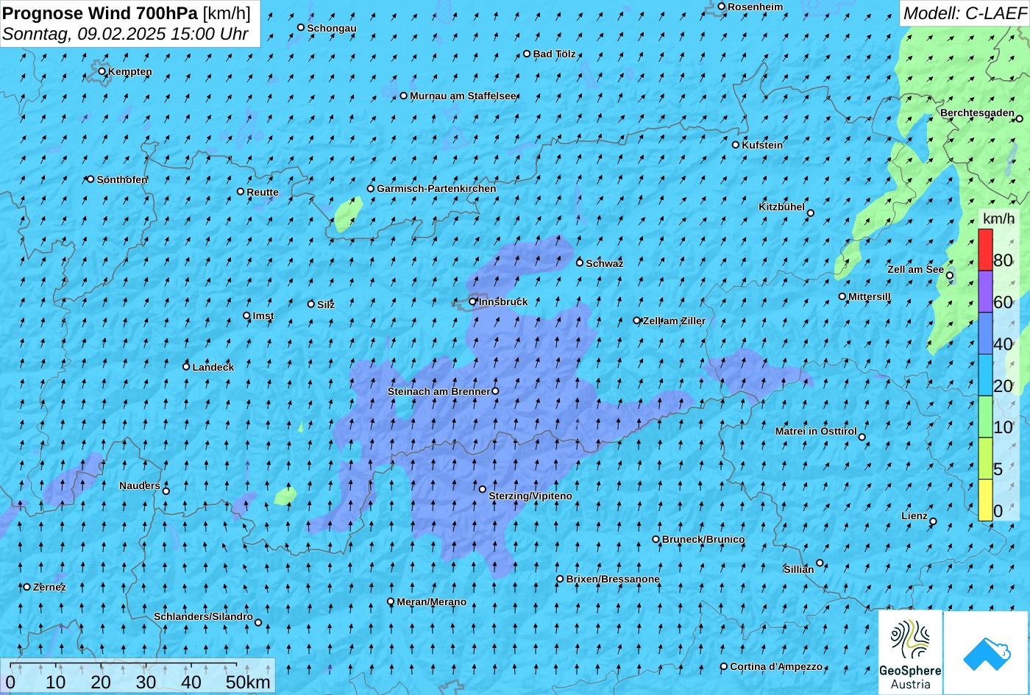Click the Modell: C-LAEF label
Image resolution: width=1030 pixels, height=695 pixels.
pyautogui.click(x=965, y=13)
